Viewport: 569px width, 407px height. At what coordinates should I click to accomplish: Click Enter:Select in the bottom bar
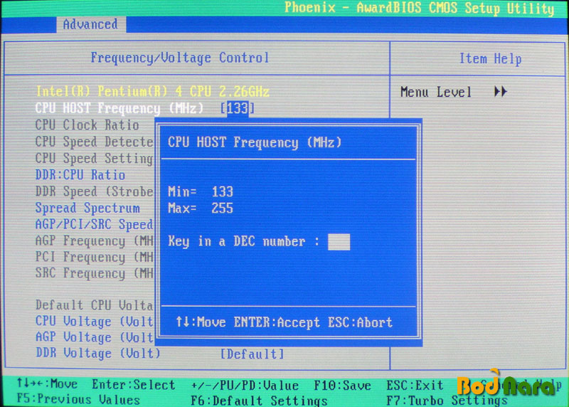click(134, 385)
